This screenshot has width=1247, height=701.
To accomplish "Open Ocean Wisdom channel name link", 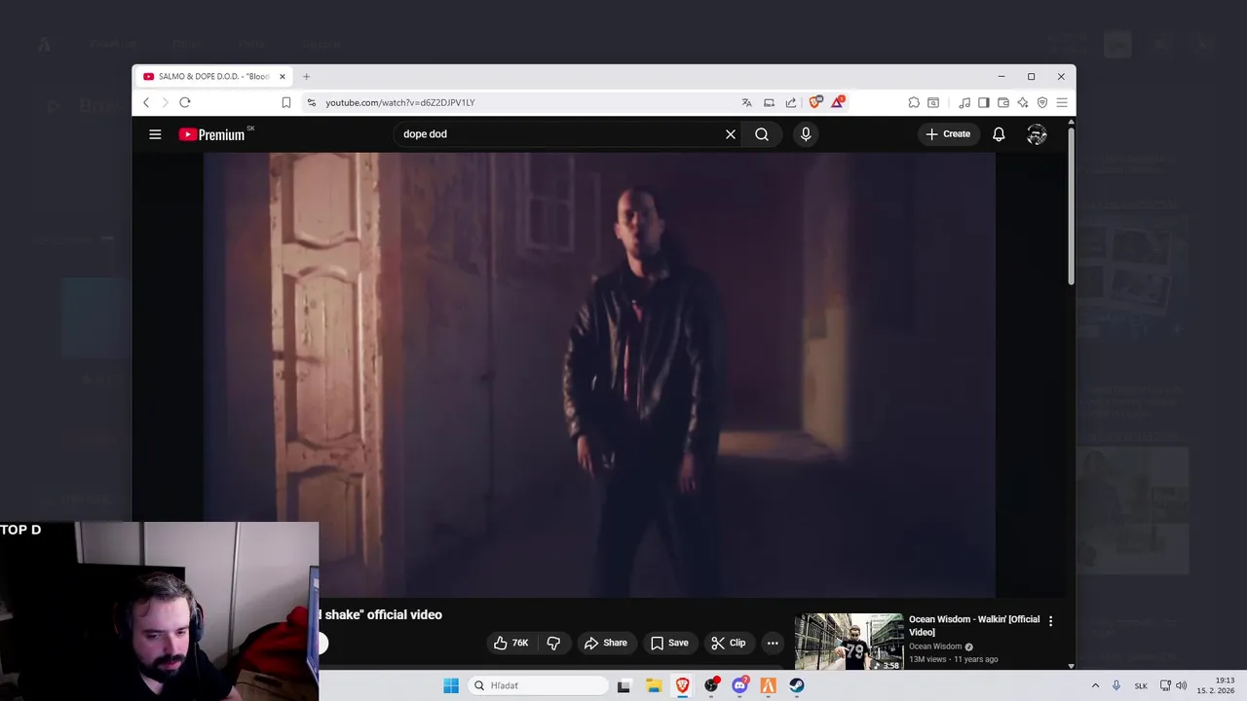I will [935, 646].
